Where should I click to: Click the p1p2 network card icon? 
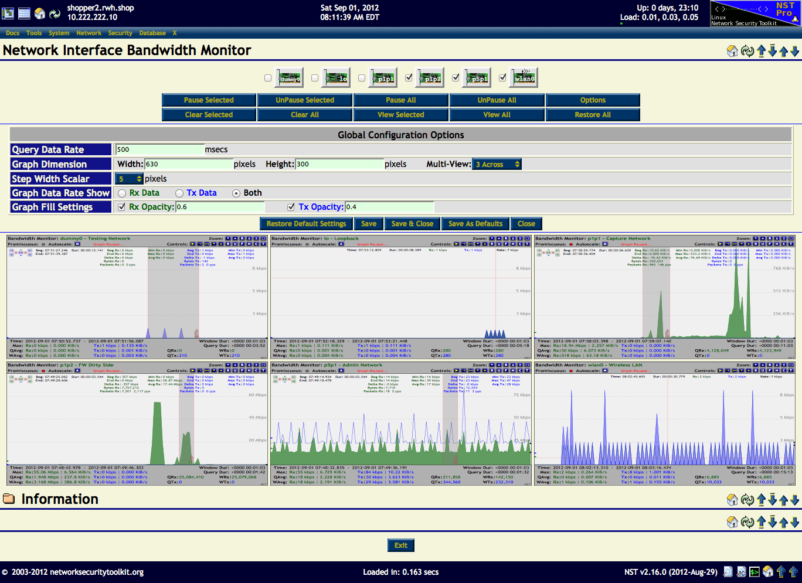coord(430,78)
